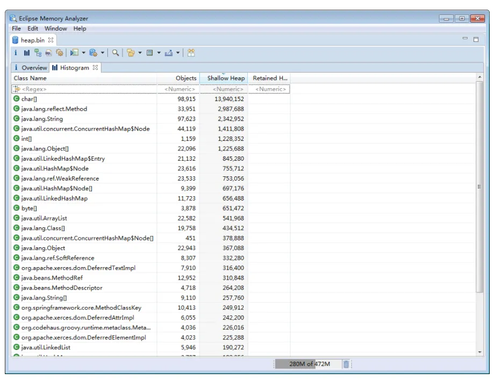Open the OQL query editor icon
The height and width of the screenshot is (380, 494).
tap(48, 53)
